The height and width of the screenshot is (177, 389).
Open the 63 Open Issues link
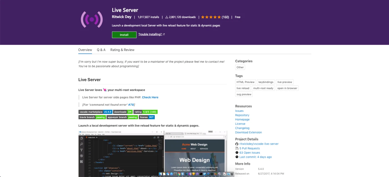pyautogui.click(x=250, y=153)
